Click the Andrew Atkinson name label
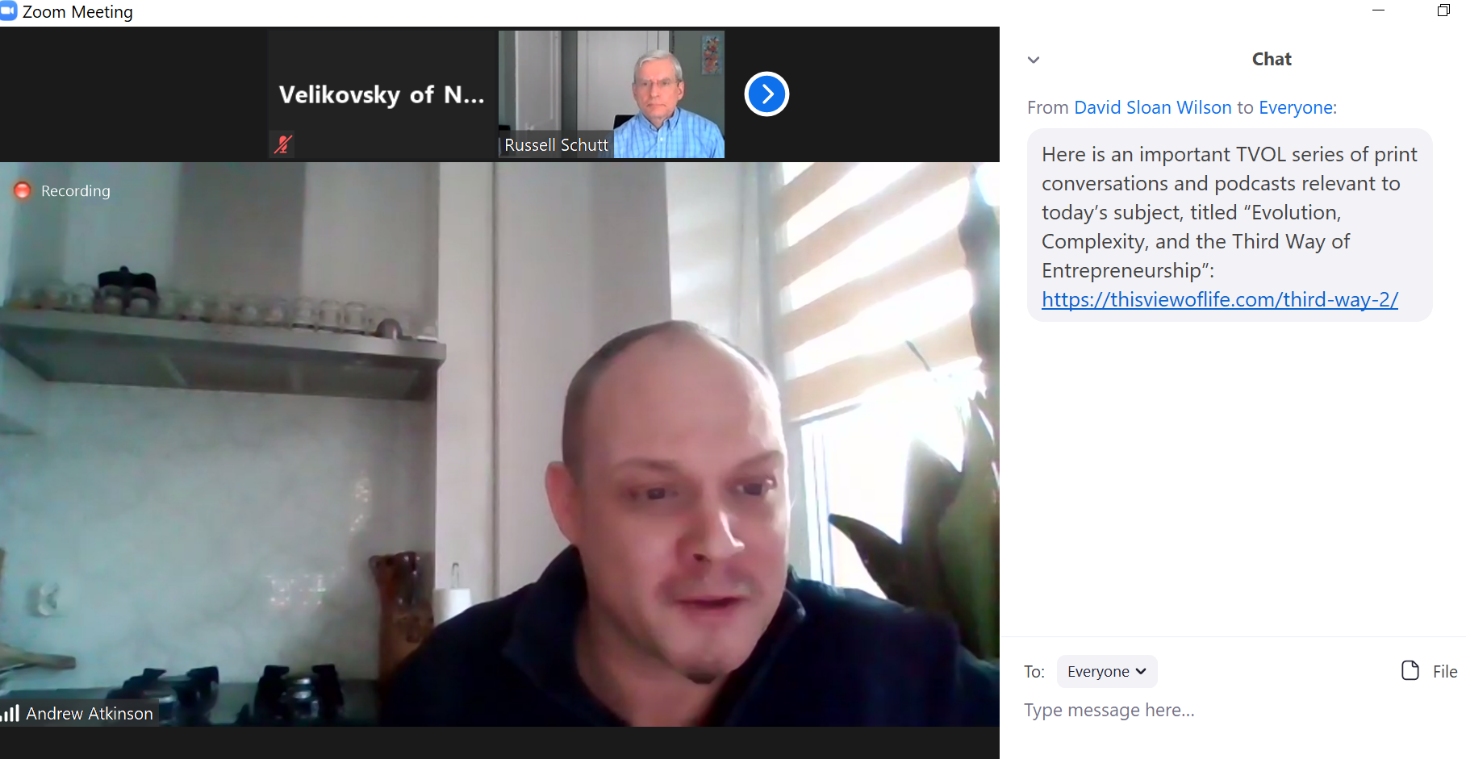 (x=90, y=713)
